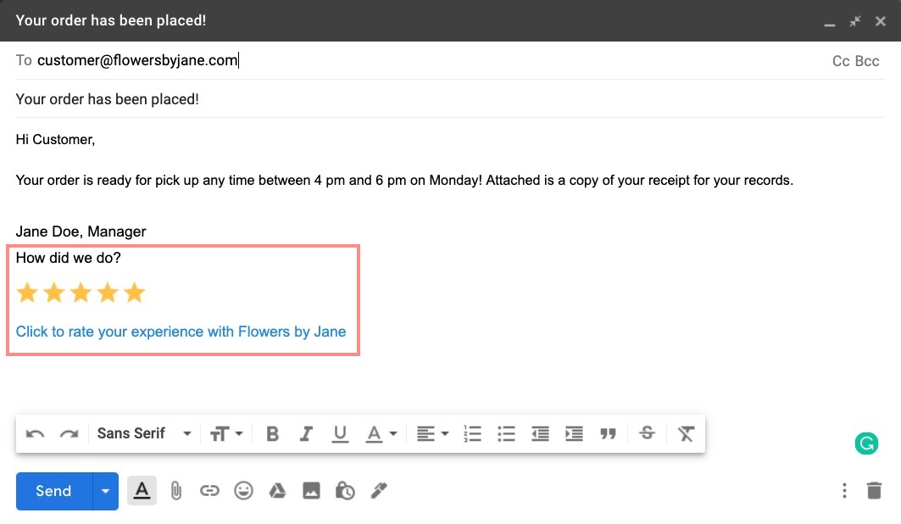Toggle the formatting options bar

tap(142, 491)
